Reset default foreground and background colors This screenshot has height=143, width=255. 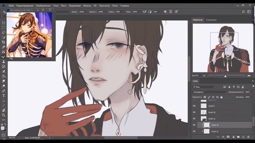(2, 124)
